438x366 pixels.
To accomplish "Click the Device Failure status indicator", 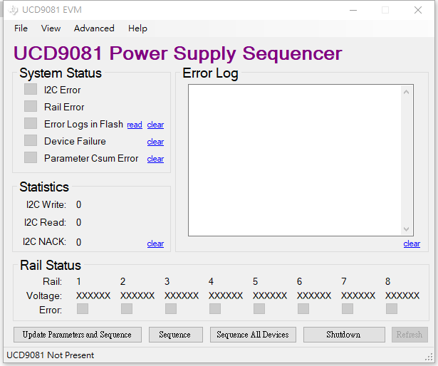I will coord(31,140).
